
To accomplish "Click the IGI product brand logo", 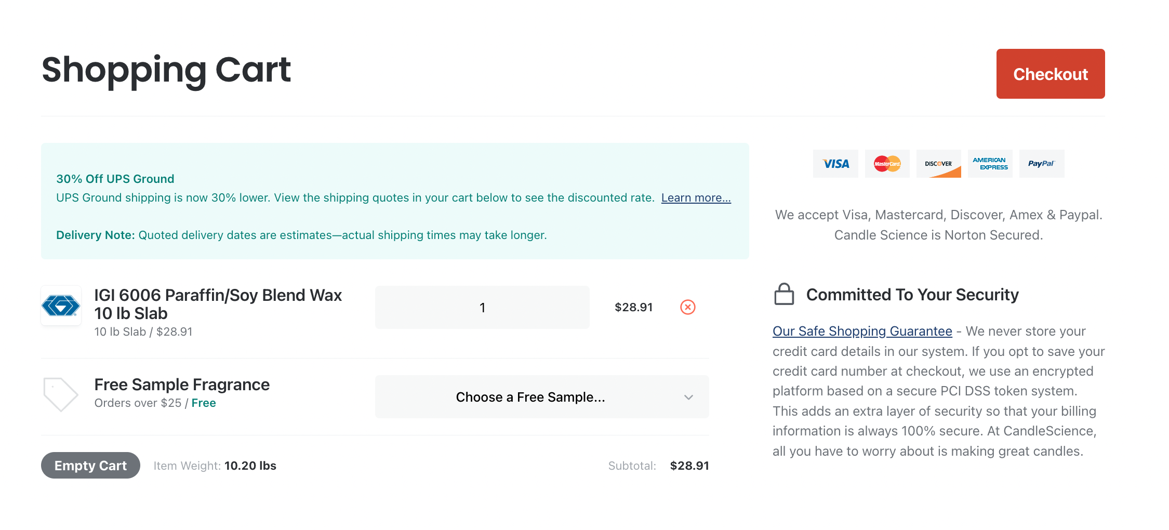I will (61, 306).
